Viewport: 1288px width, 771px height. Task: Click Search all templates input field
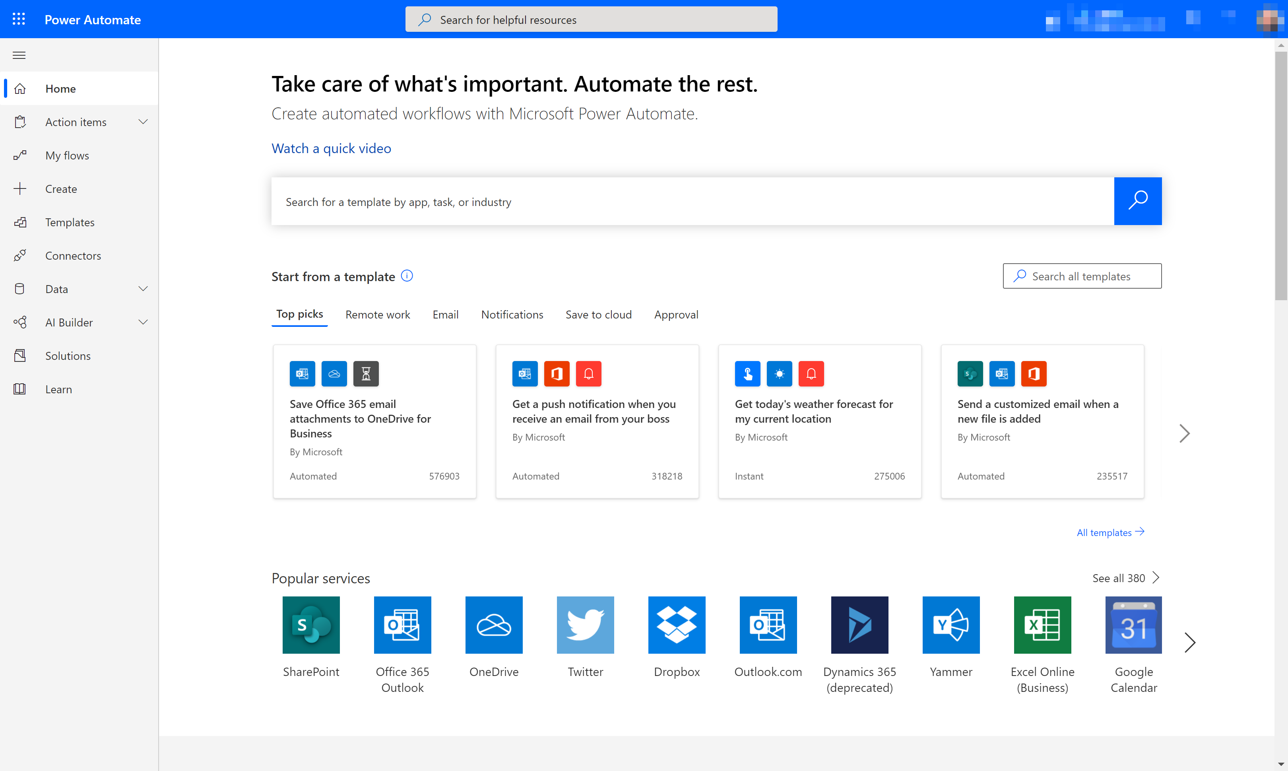click(x=1082, y=276)
